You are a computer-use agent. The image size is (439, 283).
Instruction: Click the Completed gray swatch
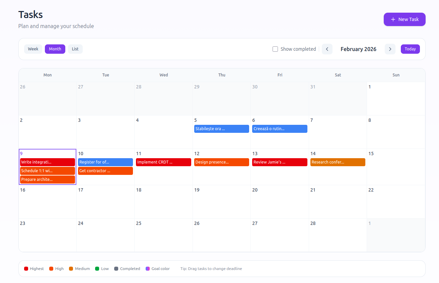116,269
